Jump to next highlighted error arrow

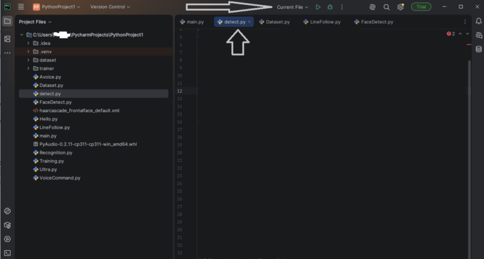click(x=468, y=33)
